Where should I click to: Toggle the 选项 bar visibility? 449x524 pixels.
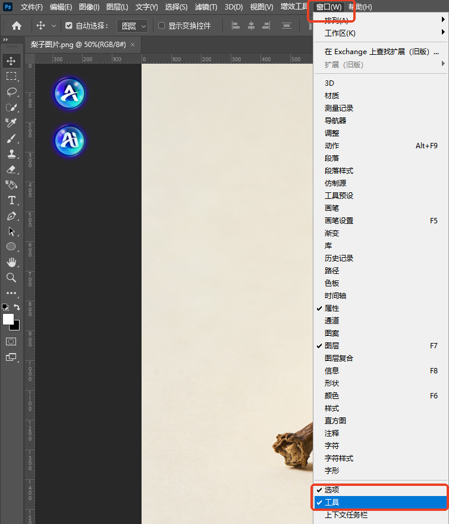[x=381, y=489]
